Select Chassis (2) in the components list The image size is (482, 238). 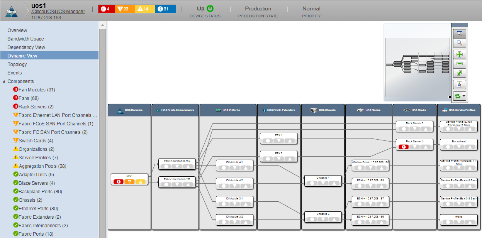pyautogui.click(x=30, y=200)
